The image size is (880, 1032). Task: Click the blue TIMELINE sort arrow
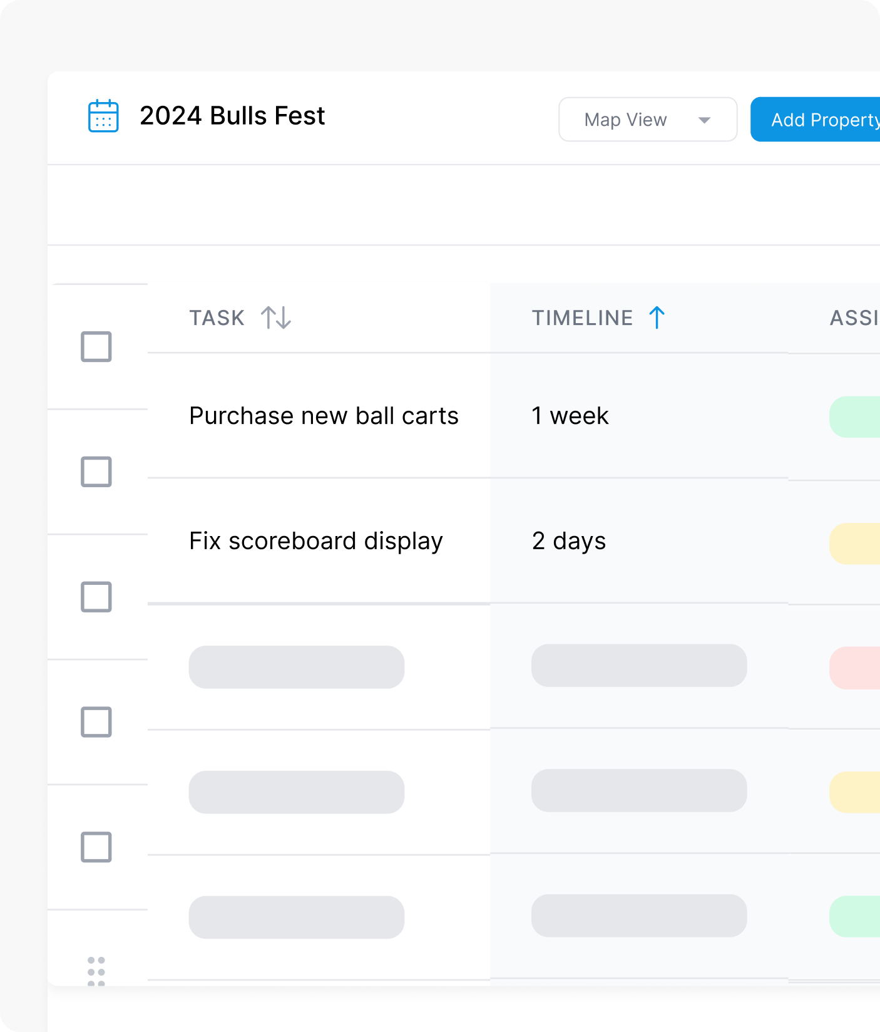pos(657,317)
